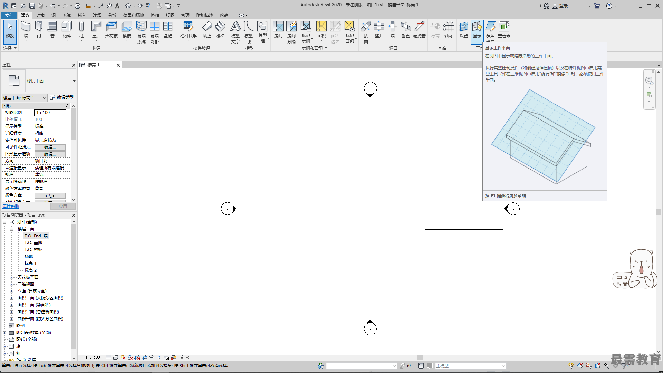Viewport: 663px width, 373px height.
Task: Choose the 柱 (Column) tool
Action: tap(81, 30)
